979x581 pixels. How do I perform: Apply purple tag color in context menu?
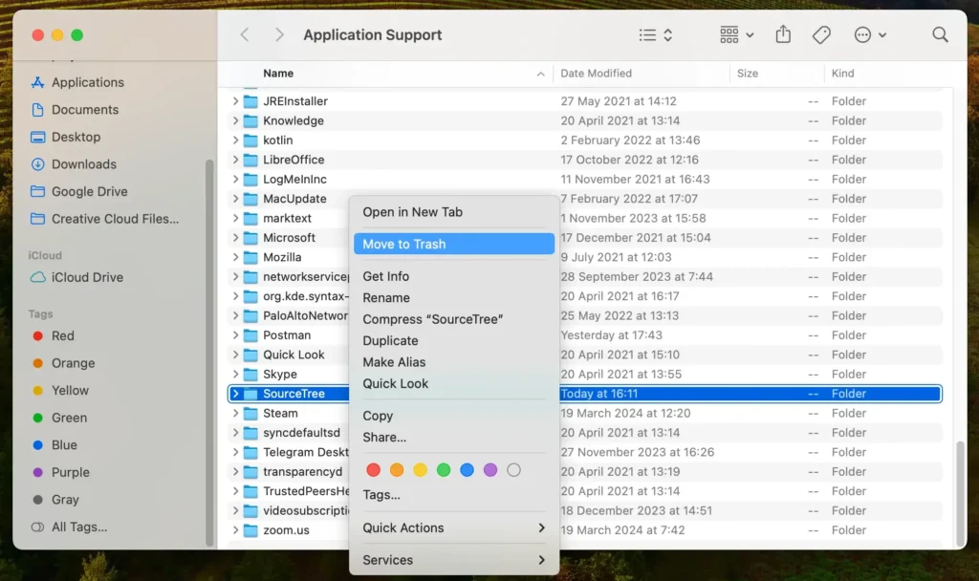coord(490,470)
